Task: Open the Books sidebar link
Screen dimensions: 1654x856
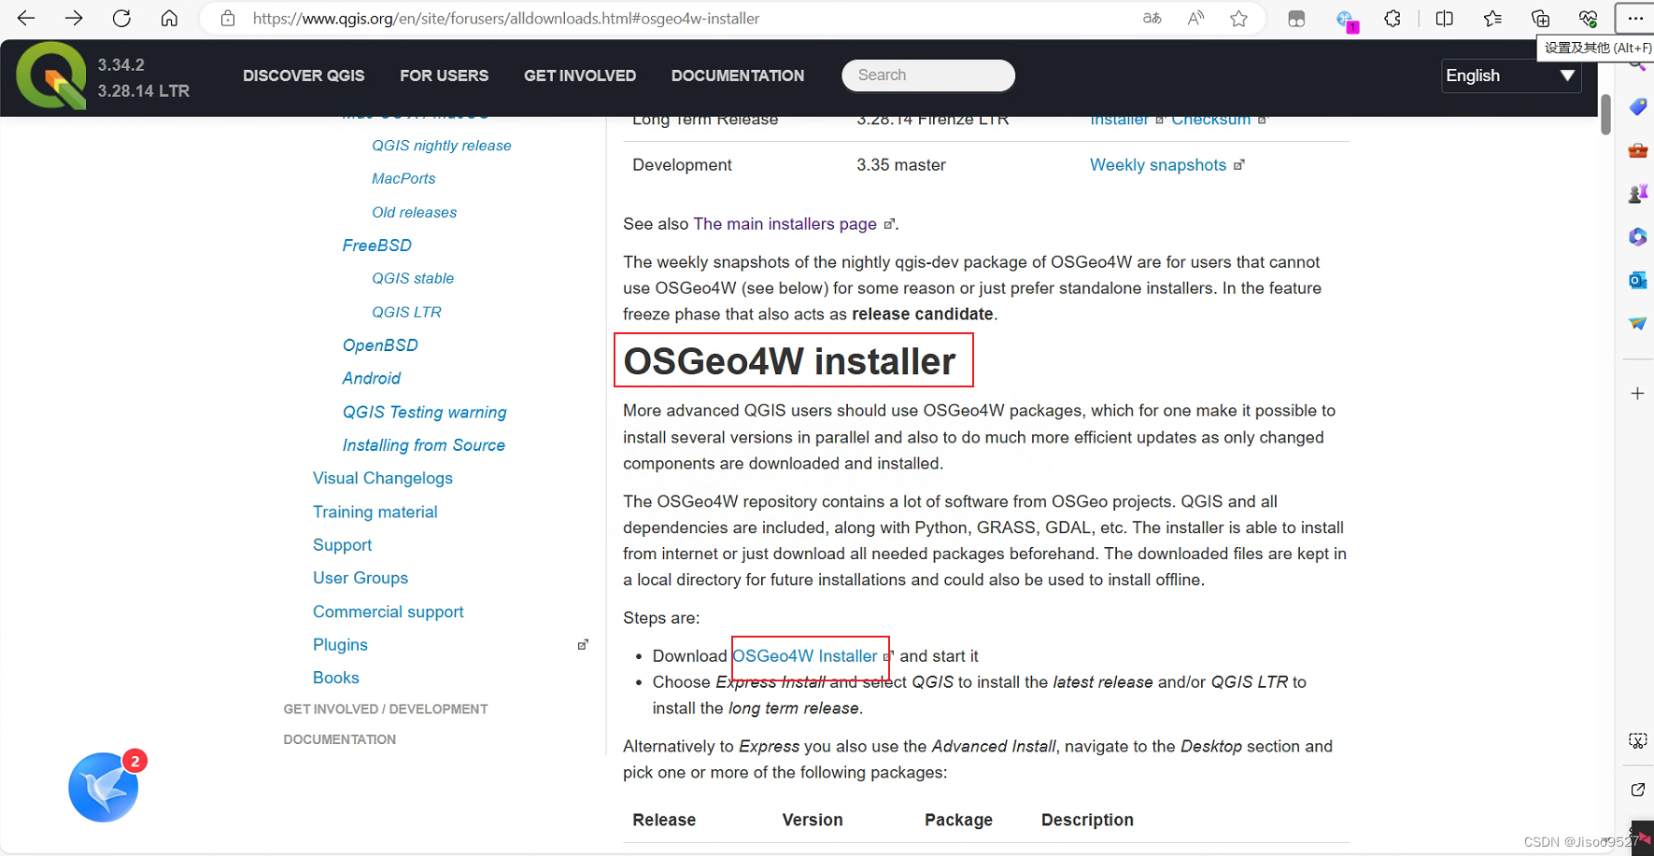Action: pyautogui.click(x=336, y=678)
